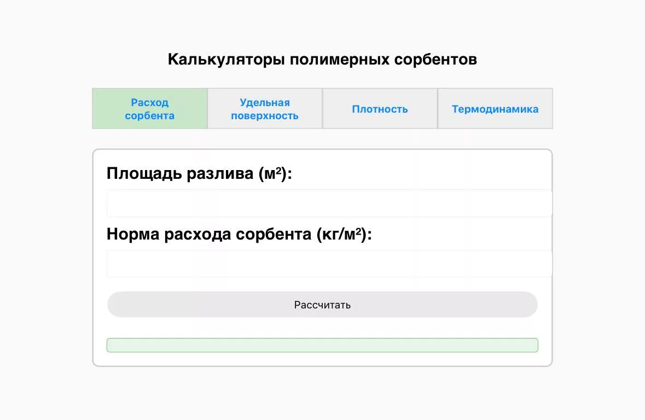Click the page title Калькуляторы полимерных сорбентов

(x=322, y=59)
